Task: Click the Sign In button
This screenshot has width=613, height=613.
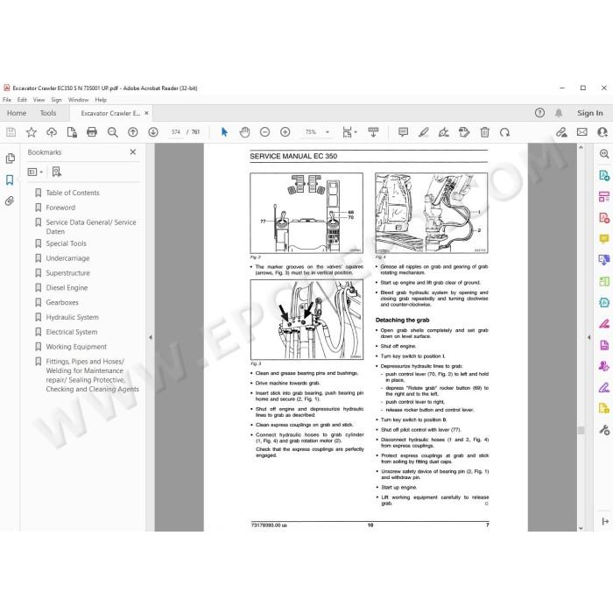Action: click(590, 113)
